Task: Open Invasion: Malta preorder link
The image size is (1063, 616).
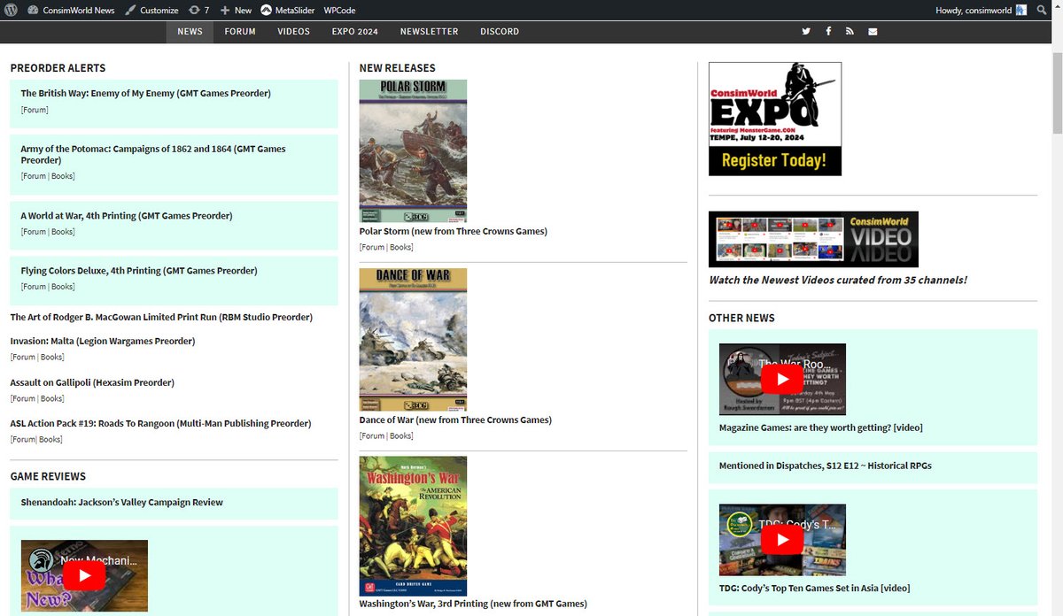Action: (103, 341)
